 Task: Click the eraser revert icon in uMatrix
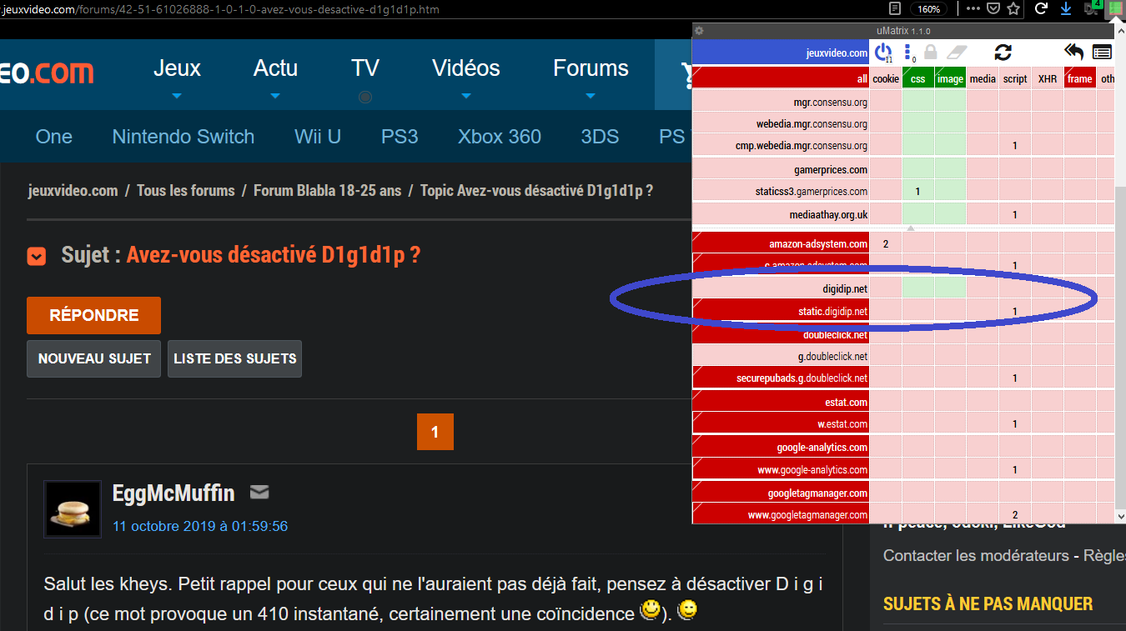point(955,53)
